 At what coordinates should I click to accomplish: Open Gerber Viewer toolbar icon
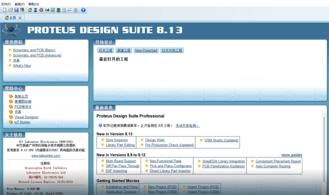coord(53,10)
